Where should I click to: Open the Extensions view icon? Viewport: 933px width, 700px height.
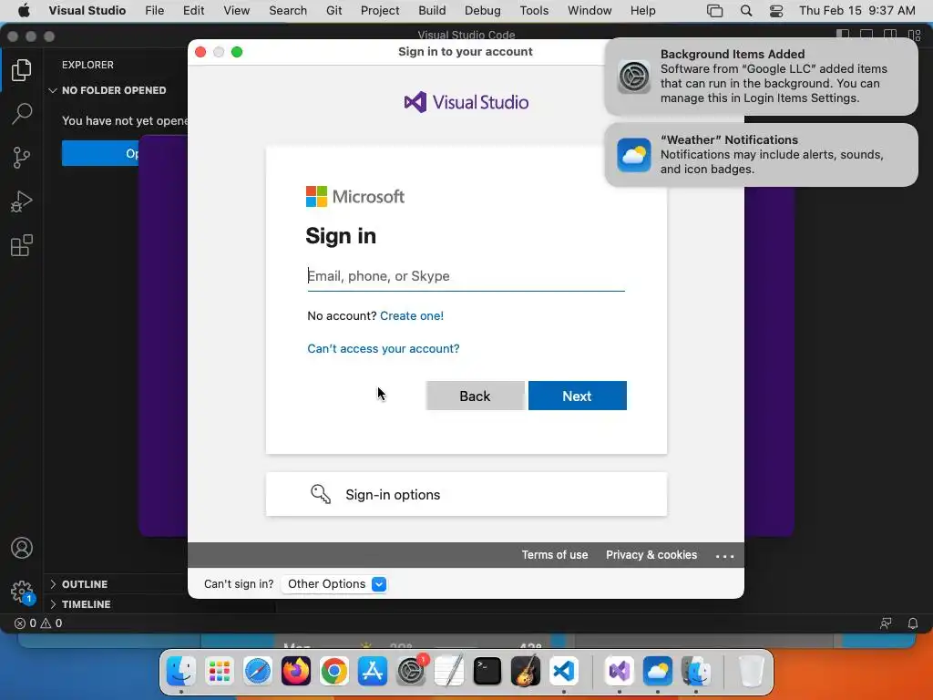[22, 245]
